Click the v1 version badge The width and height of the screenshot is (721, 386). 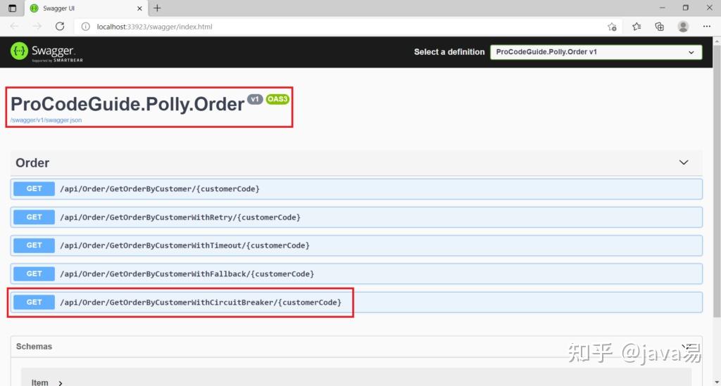click(x=255, y=99)
